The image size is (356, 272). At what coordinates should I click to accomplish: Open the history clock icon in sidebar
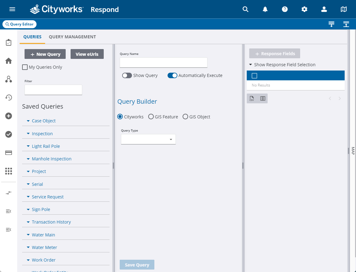(9, 98)
